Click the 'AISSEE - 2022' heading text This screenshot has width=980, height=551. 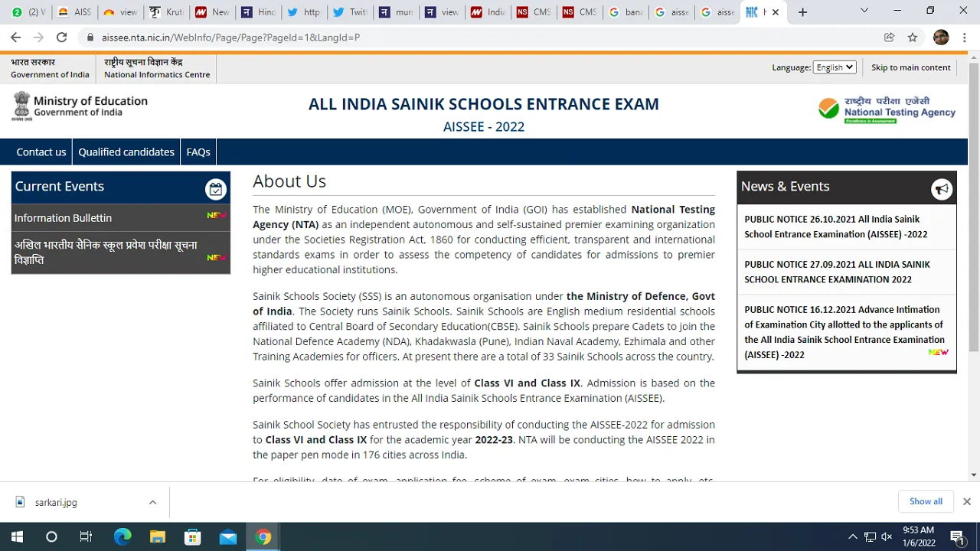(484, 127)
